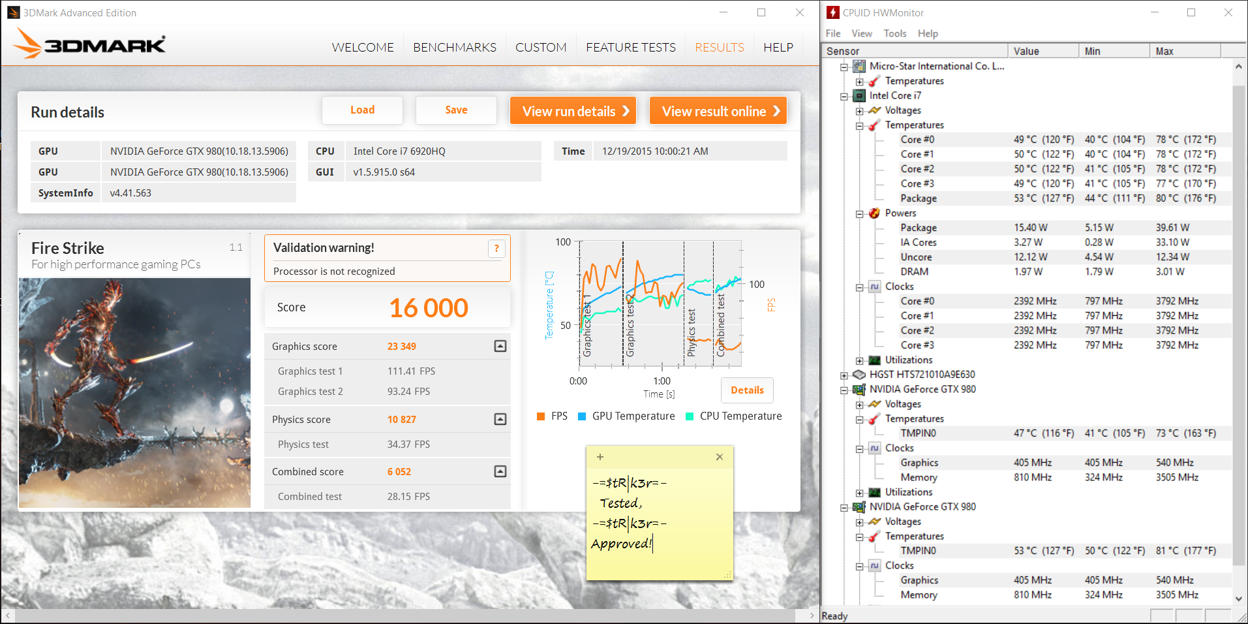The width and height of the screenshot is (1248, 624).
Task: Open HWMonitor File menu
Action: click(833, 33)
